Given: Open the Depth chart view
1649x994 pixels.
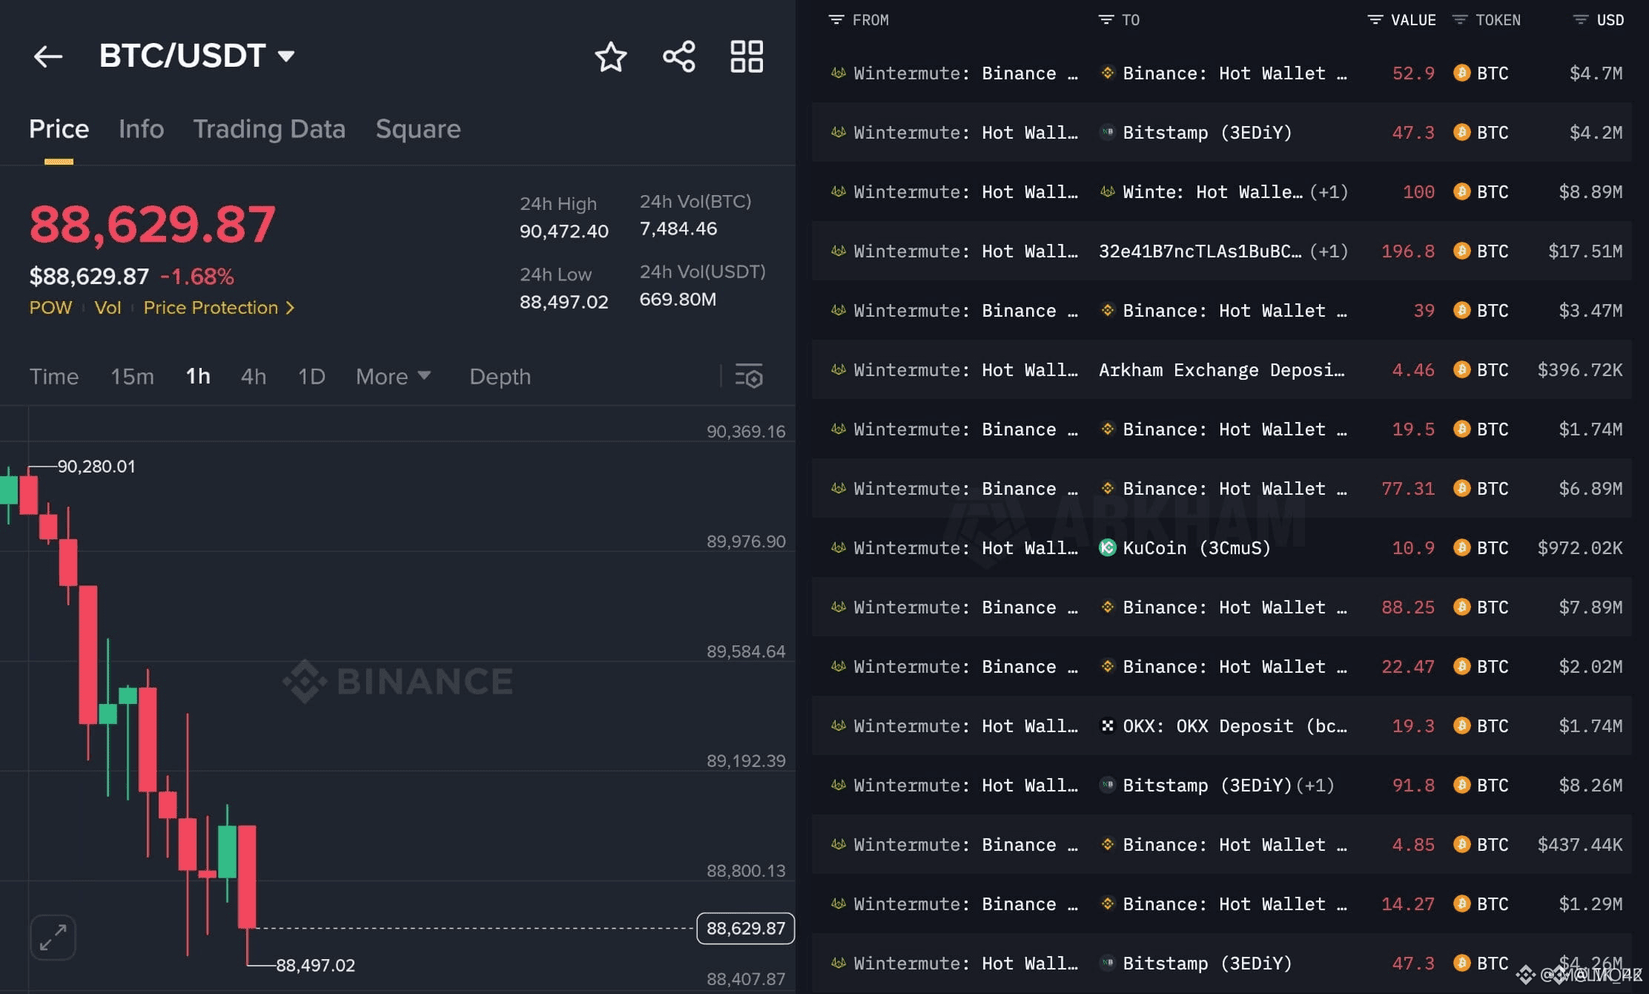Looking at the screenshot, I should click(500, 376).
